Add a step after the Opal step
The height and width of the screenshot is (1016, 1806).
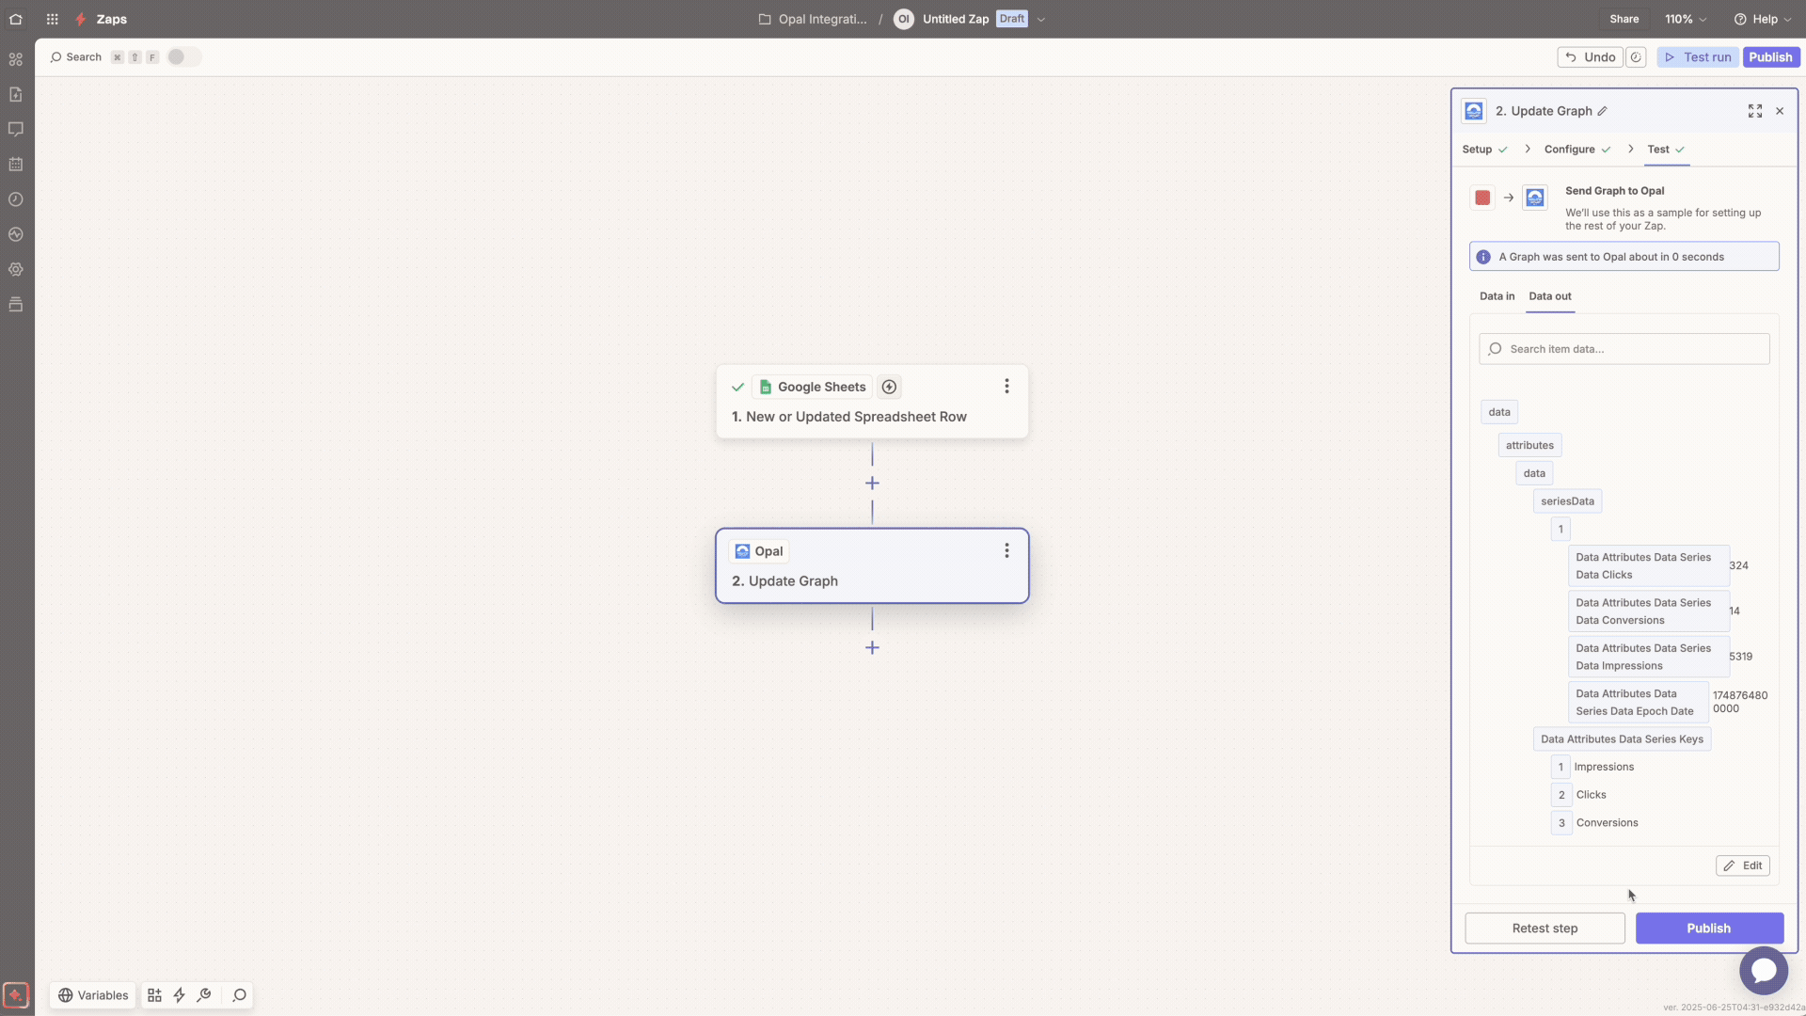click(x=872, y=648)
